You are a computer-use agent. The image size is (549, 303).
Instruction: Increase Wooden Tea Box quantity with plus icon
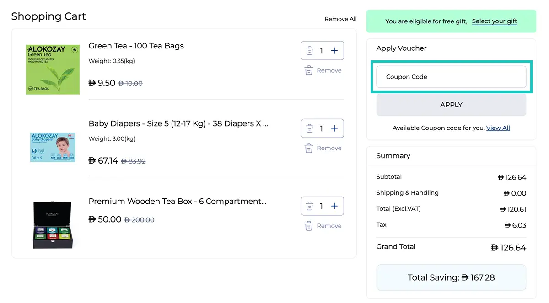click(x=334, y=206)
